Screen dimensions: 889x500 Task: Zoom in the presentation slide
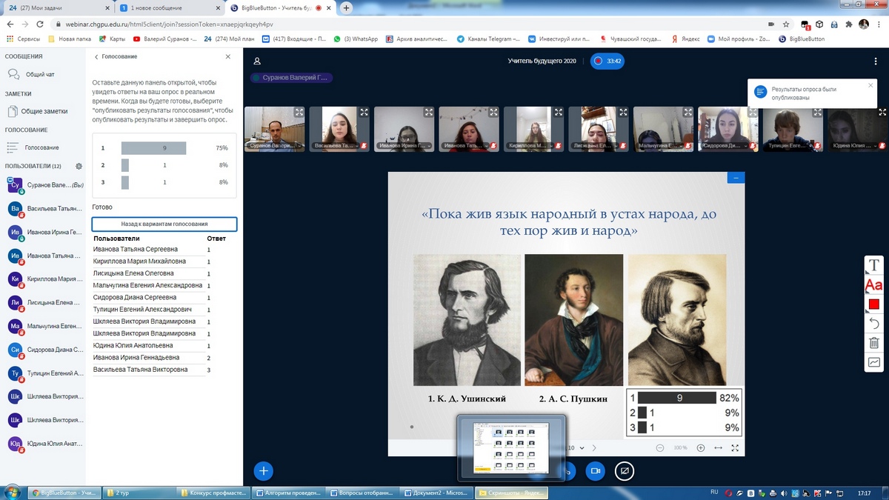[700, 448]
